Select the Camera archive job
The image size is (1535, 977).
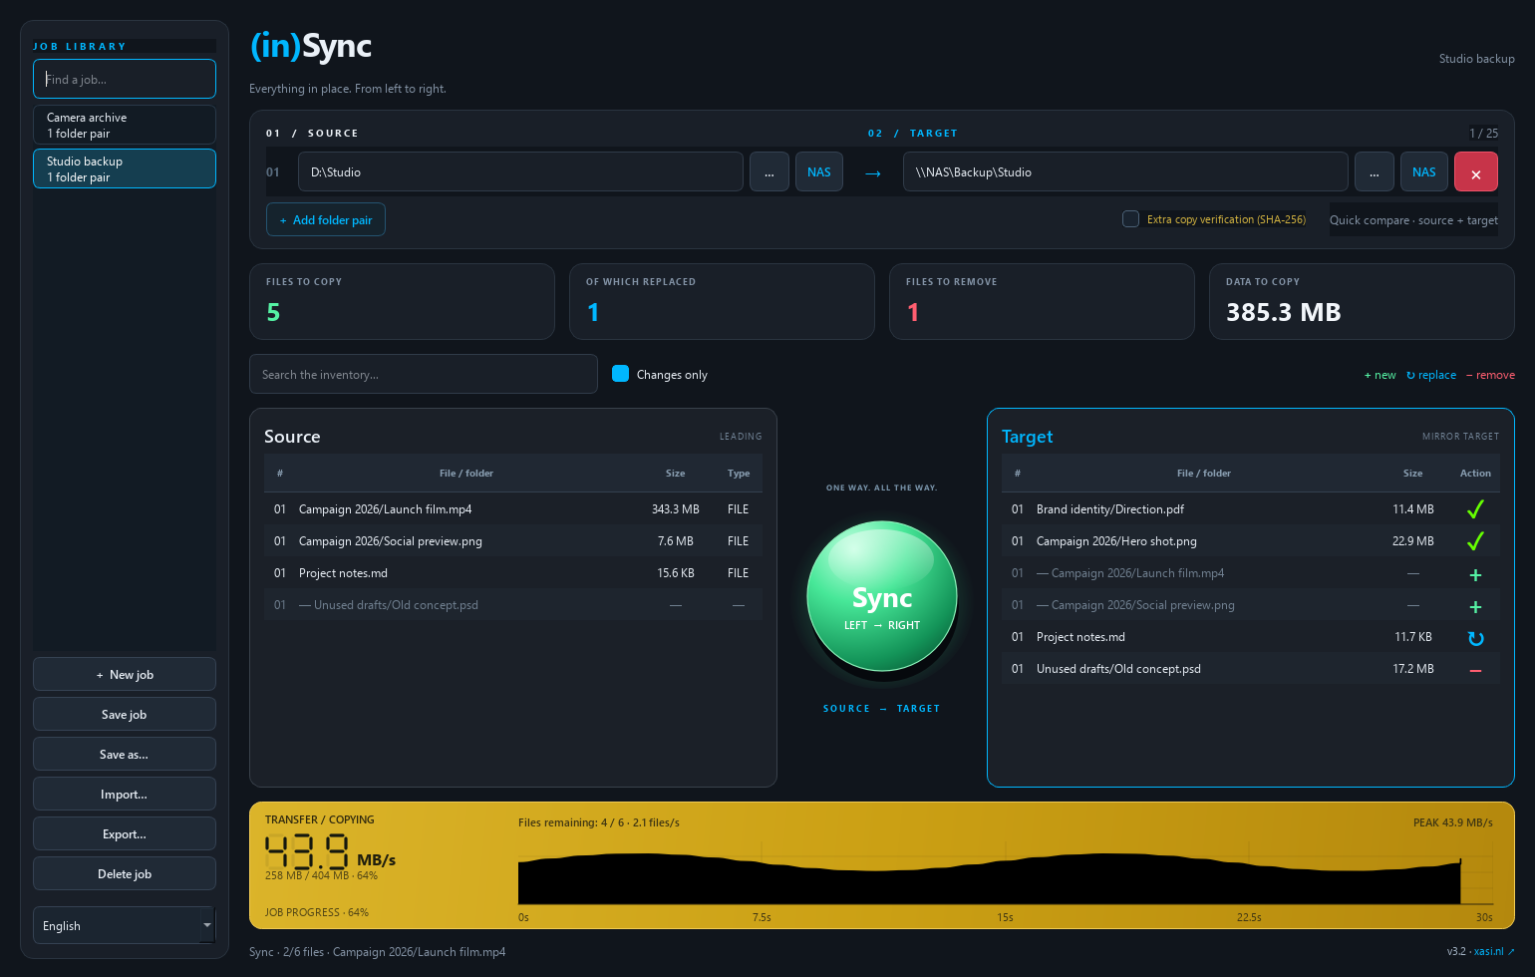point(125,125)
